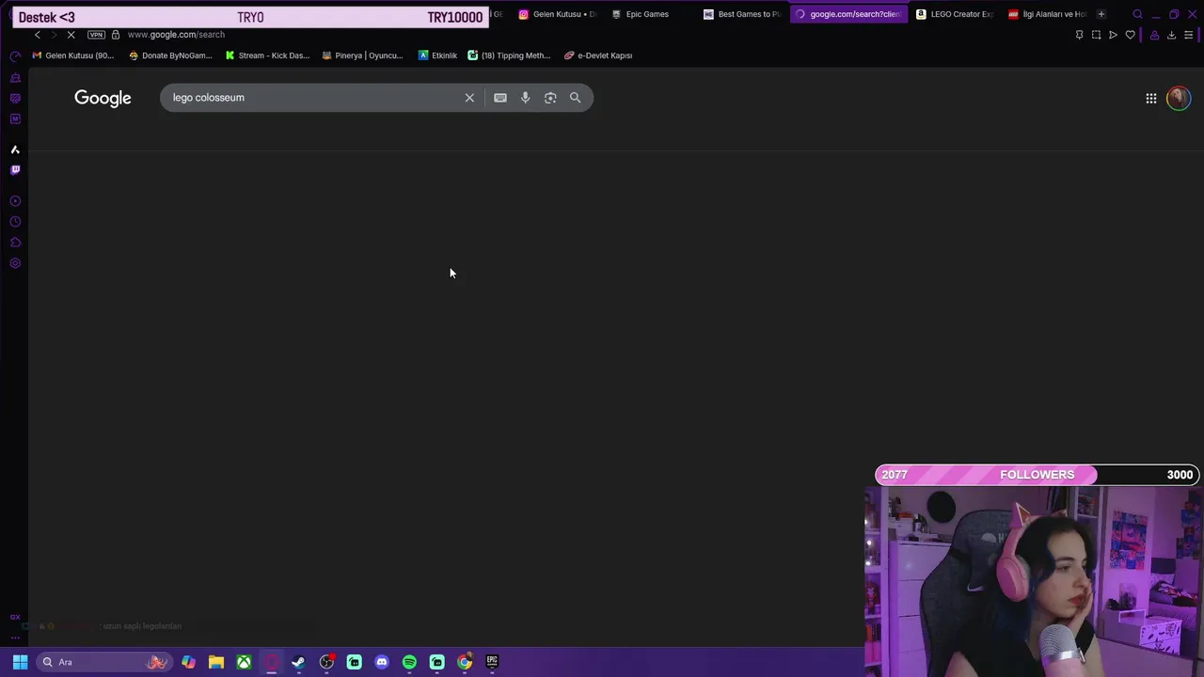
Task: Open the pinboard pin icon
Action: (1079, 35)
